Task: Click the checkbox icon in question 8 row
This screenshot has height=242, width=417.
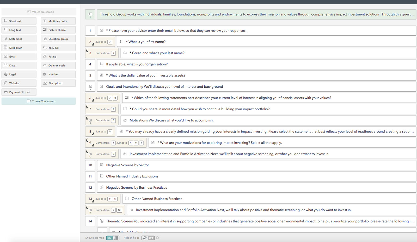Action: tap(121, 131)
